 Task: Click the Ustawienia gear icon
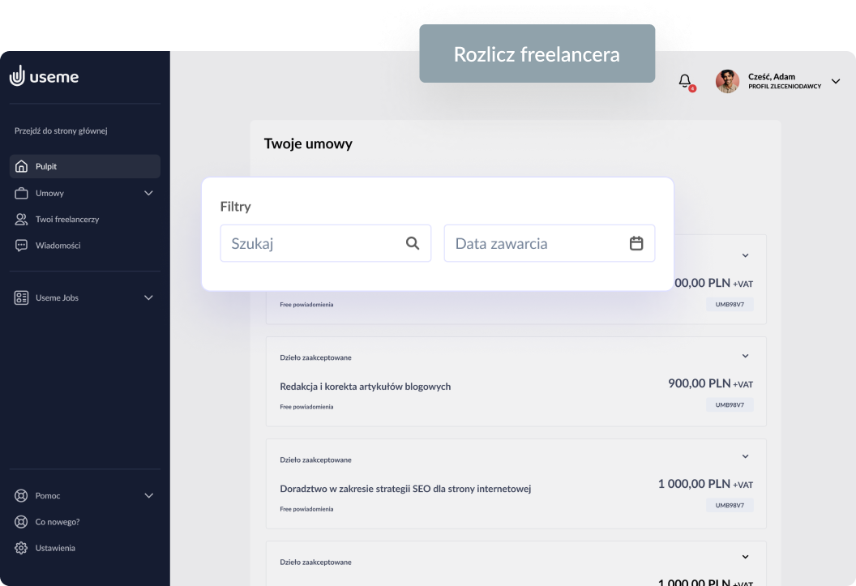tap(21, 549)
